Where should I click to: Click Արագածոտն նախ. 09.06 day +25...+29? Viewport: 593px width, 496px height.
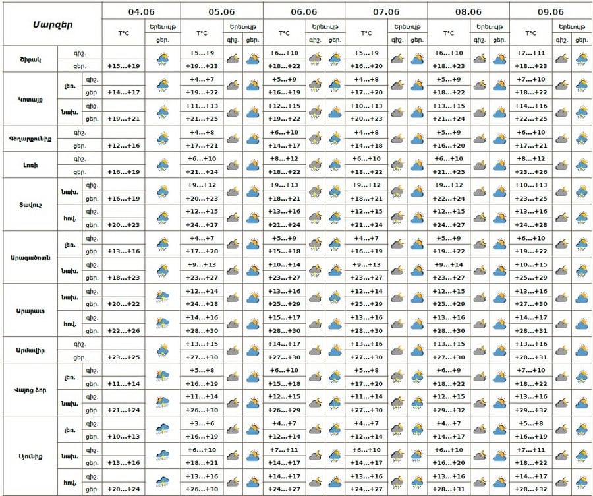click(531, 278)
